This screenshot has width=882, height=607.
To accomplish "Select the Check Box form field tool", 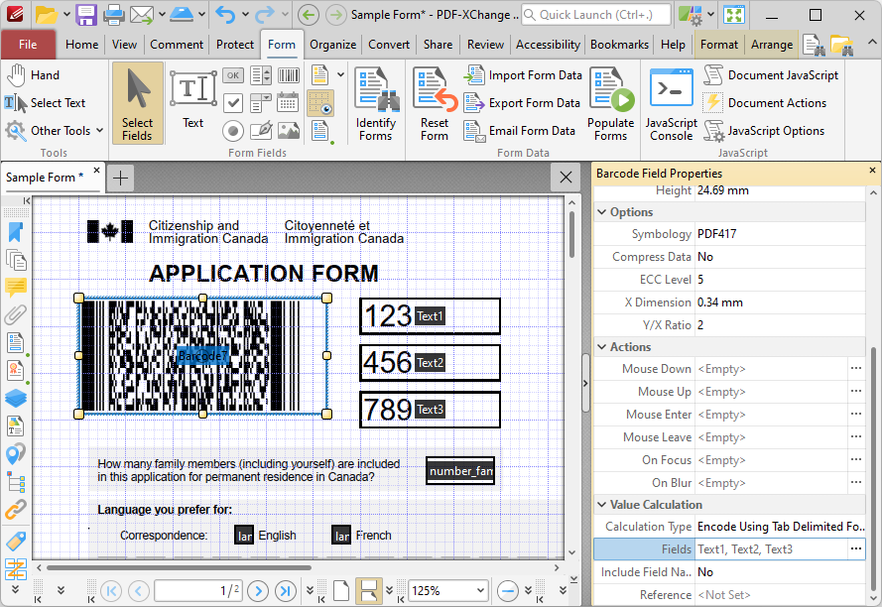I will 233,101.
